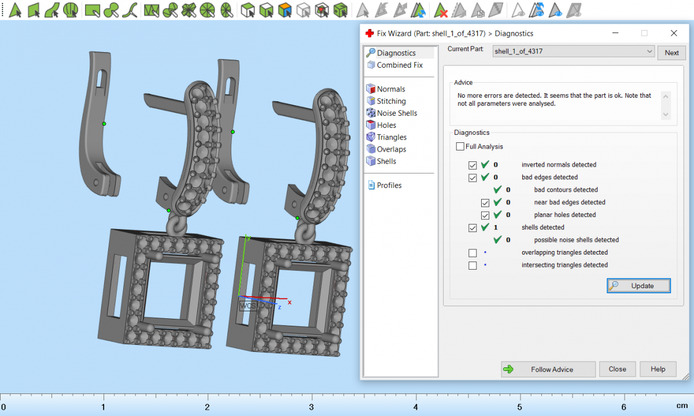Click the Update button

pos(638,286)
